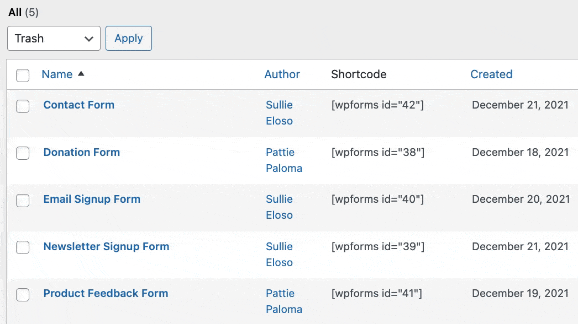Filter by author Sullie Eloso in Contact Form row

click(x=279, y=112)
